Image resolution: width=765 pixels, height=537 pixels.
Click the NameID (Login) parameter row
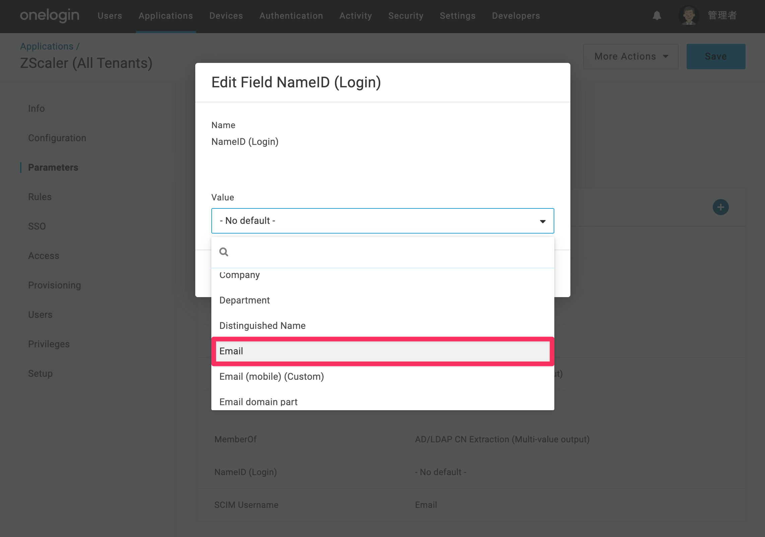(x=471, y=472)
